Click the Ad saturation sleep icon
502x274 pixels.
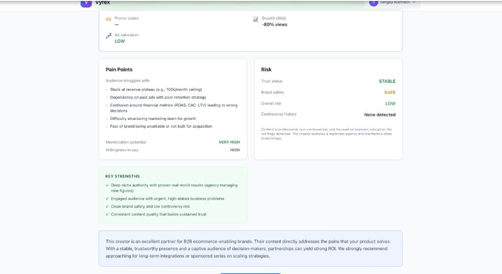tap(108, 36)
